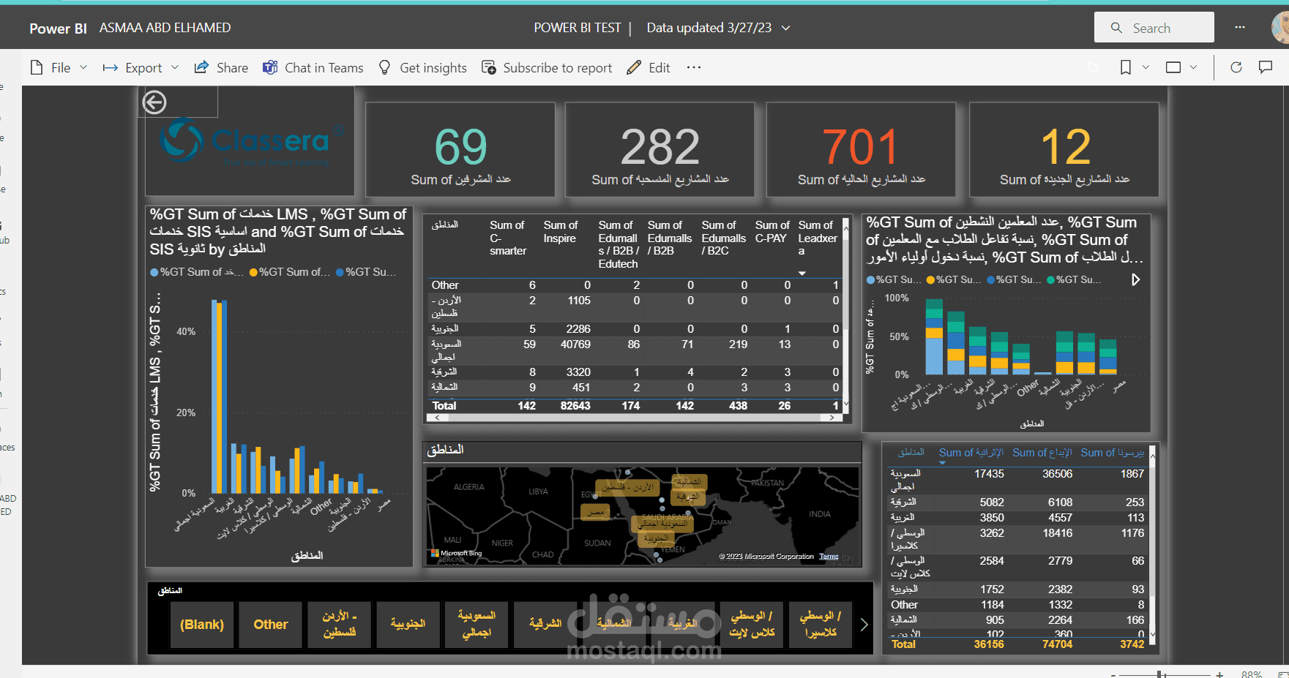1289x678 pixels.
Task: Click the POWER BI TEST report title
Action: (x=578, y=28)
